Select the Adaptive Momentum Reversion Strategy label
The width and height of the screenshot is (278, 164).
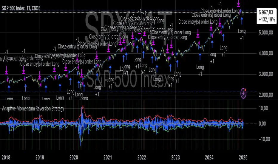(33, 109)
